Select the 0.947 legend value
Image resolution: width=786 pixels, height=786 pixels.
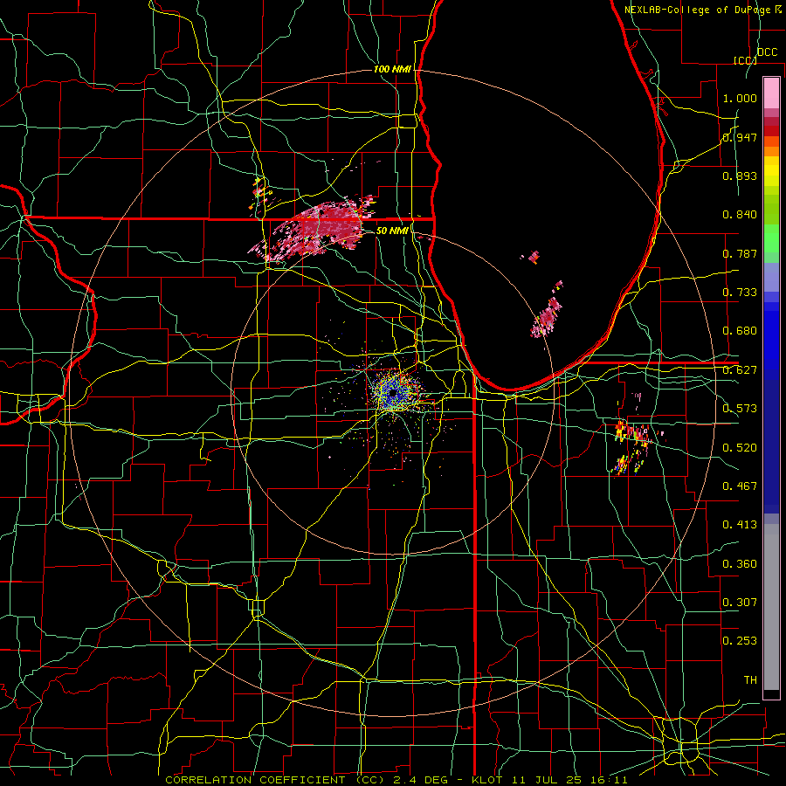[740, 137]
